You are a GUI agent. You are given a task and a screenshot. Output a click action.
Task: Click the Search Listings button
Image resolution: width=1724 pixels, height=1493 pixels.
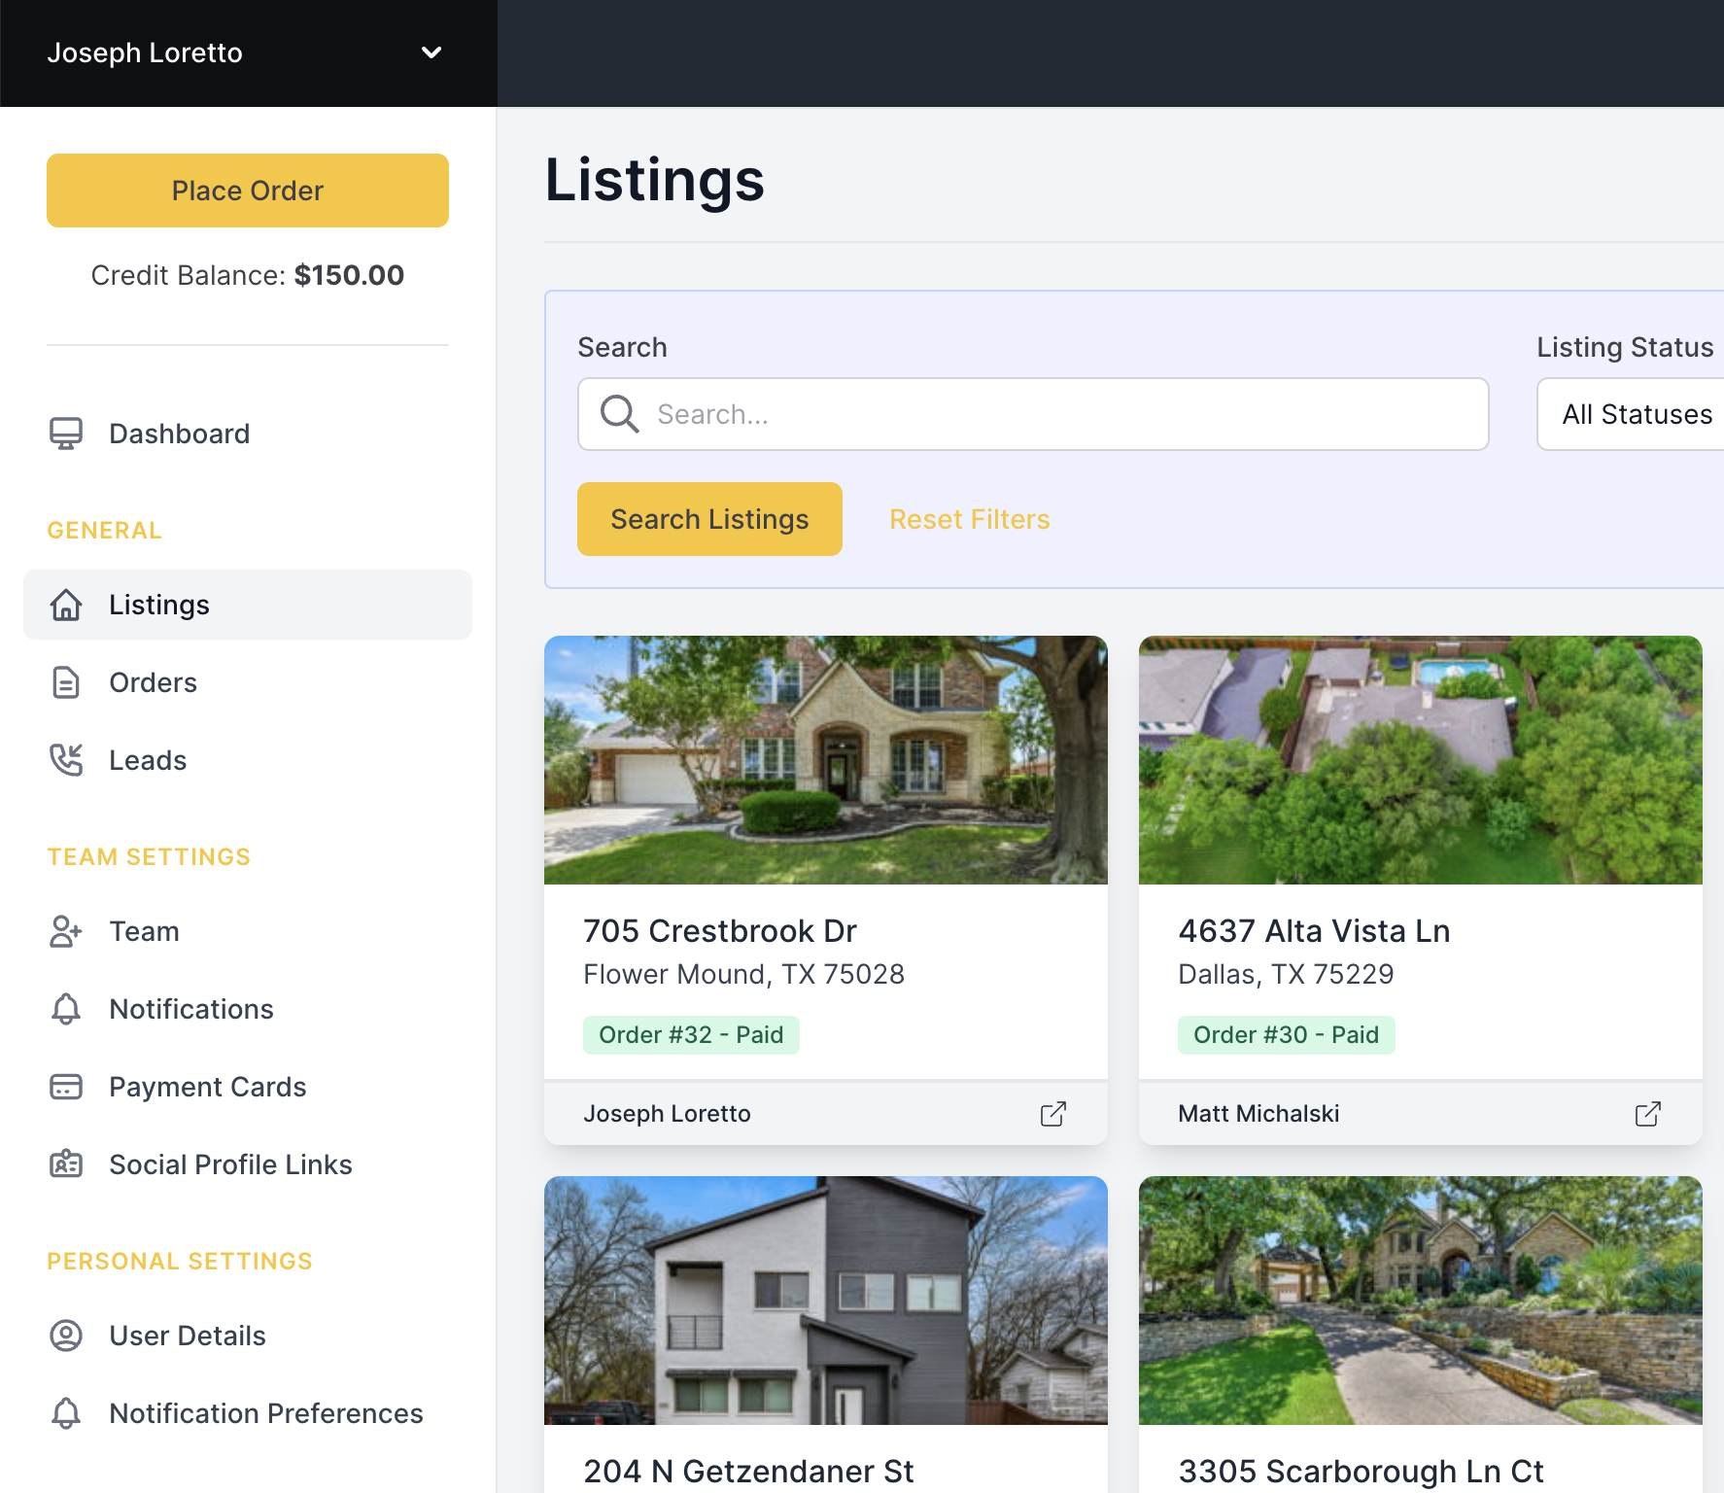click(x=709, y=519)
